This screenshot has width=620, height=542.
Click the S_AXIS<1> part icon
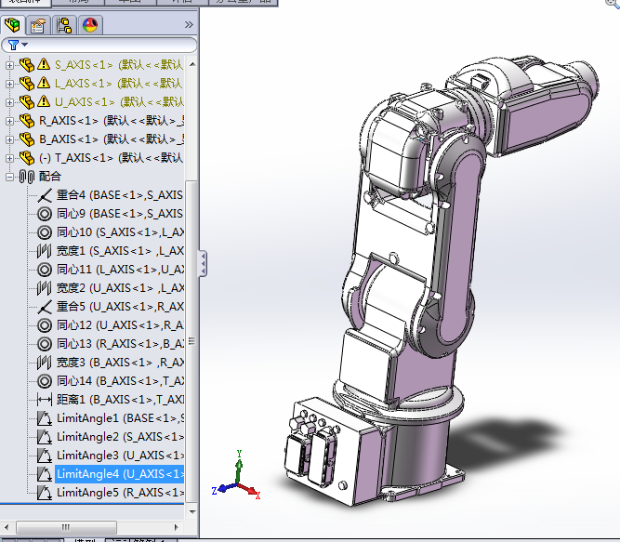27,64
